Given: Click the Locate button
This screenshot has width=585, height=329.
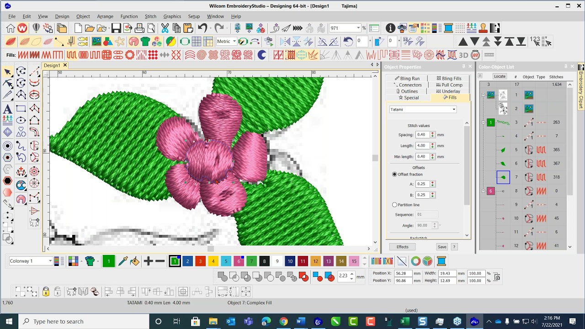Looking at the screenshot, I should tap(500, 76).
